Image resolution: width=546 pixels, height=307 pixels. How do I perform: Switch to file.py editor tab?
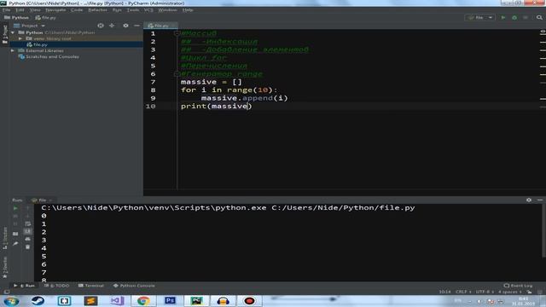160,26
